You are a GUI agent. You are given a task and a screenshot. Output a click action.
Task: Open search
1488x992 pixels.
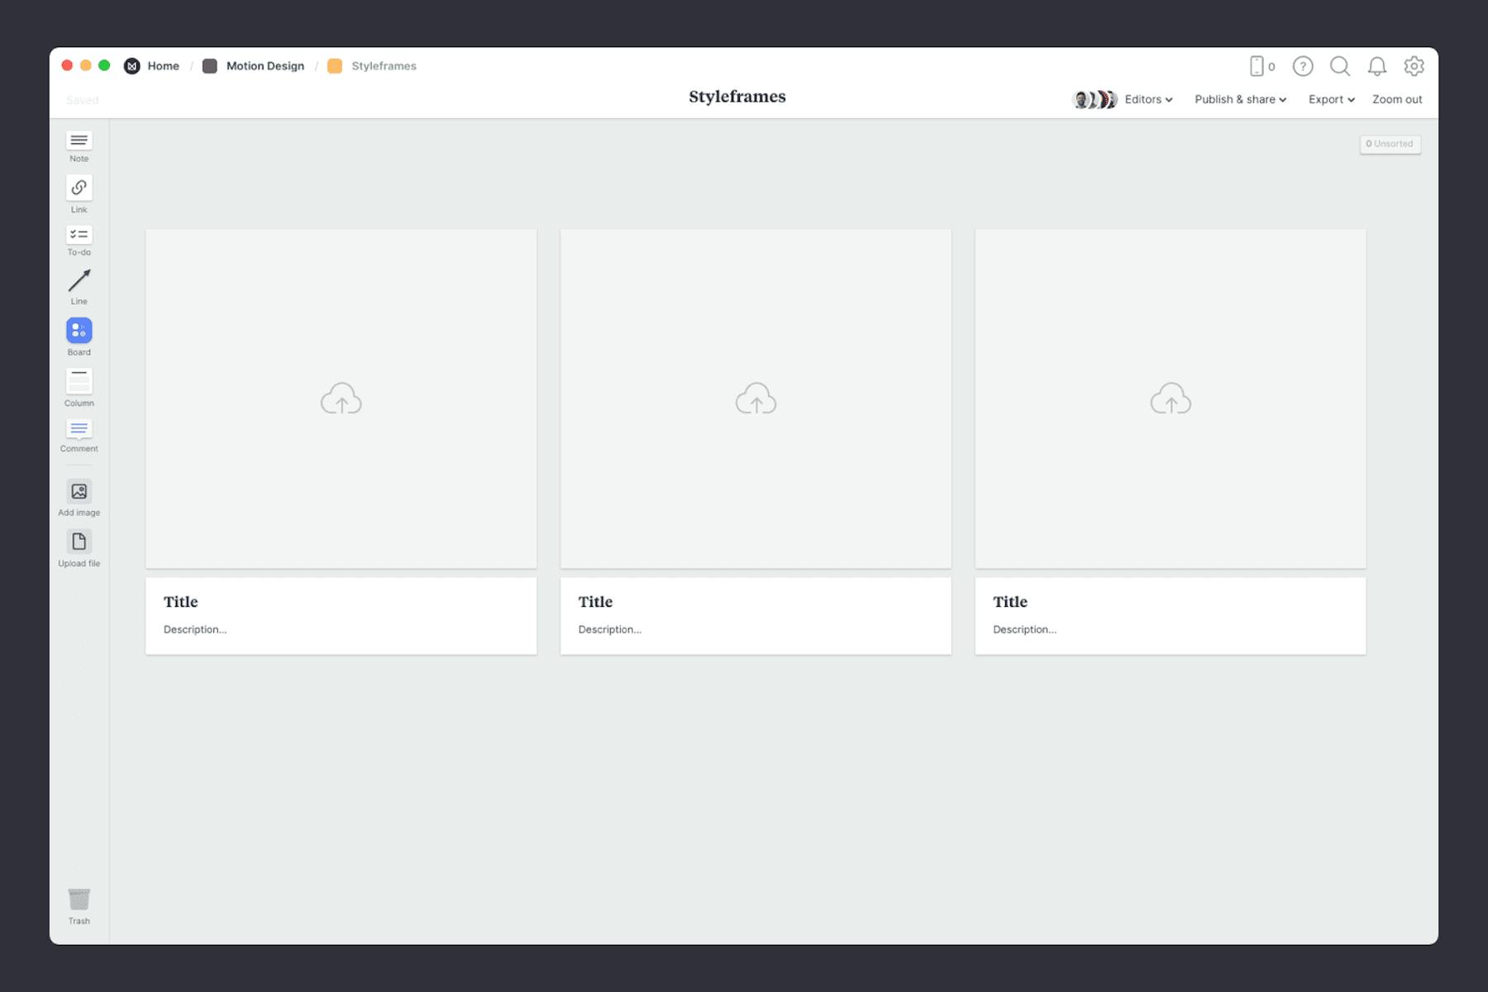click(x=1340, y=66)
